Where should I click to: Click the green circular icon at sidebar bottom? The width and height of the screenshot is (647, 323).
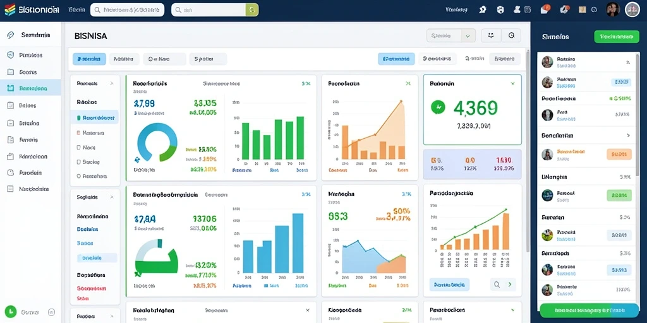pyautogui.click(x=10, y=312)
